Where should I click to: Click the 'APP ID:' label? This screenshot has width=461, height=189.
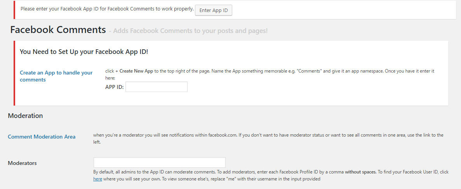click(114, 87)
